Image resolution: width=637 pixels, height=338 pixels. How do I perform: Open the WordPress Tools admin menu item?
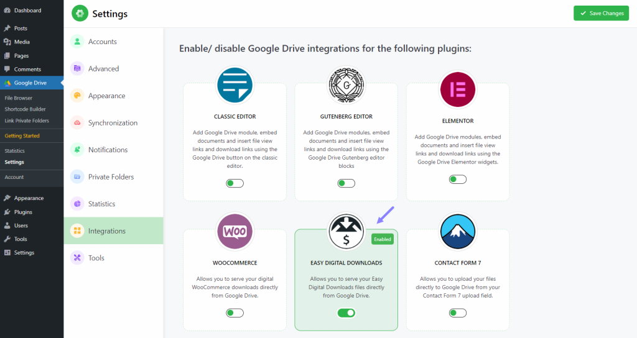32,239
